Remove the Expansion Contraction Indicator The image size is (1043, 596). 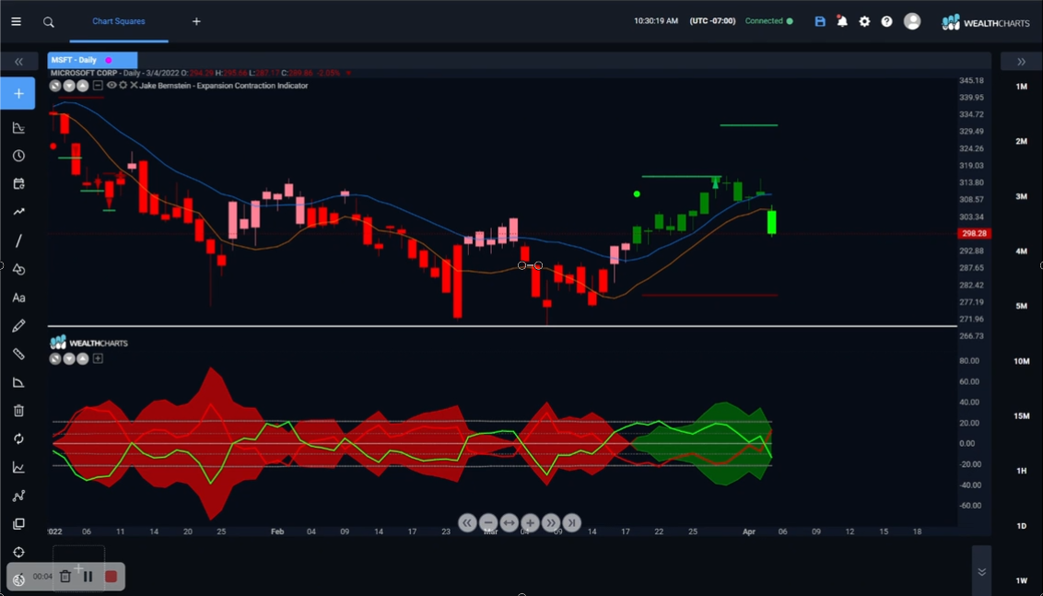pos(134,85)
